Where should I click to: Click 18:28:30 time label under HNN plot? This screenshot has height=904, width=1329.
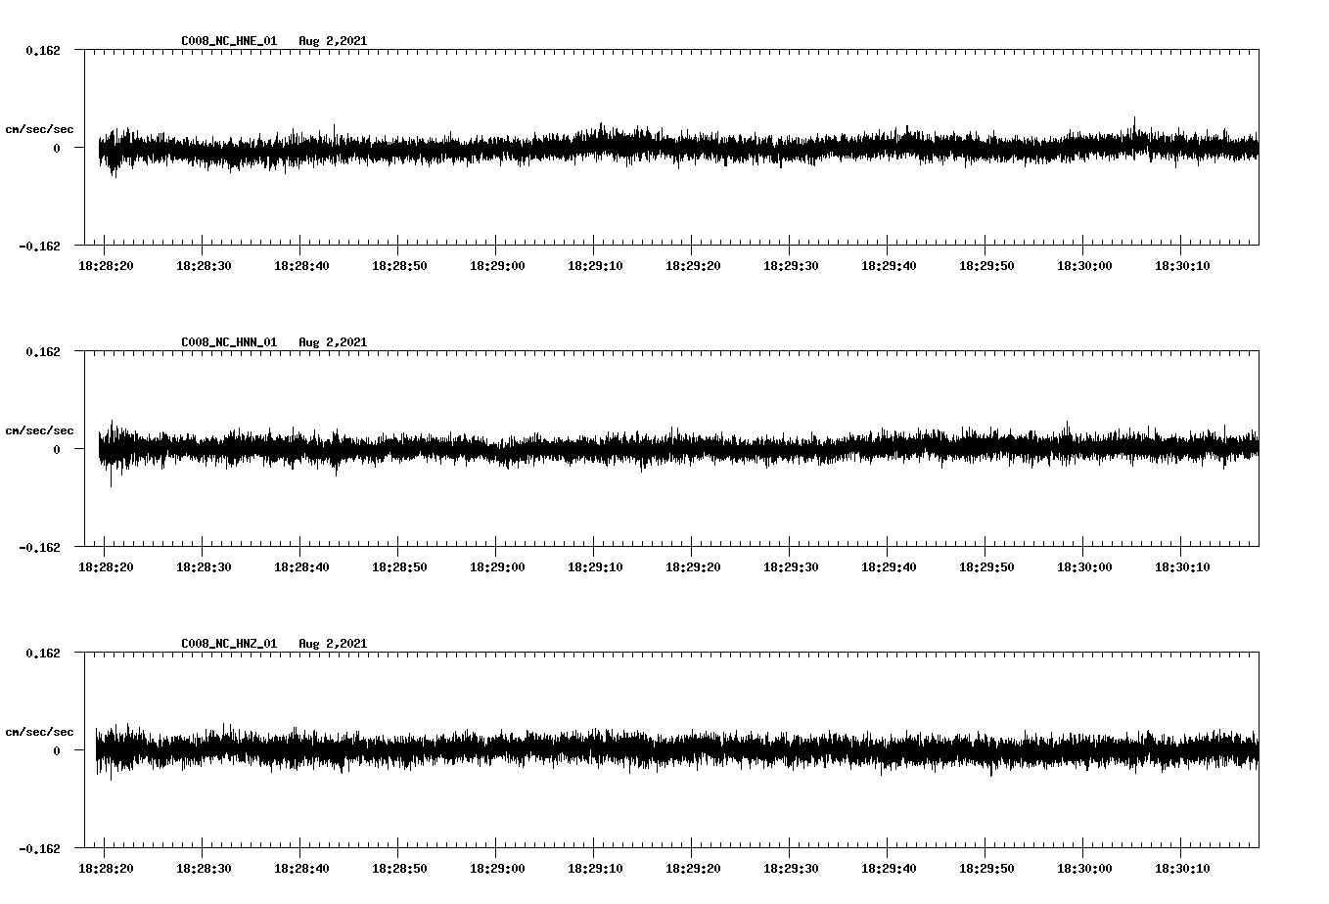(x=204, y=567)
